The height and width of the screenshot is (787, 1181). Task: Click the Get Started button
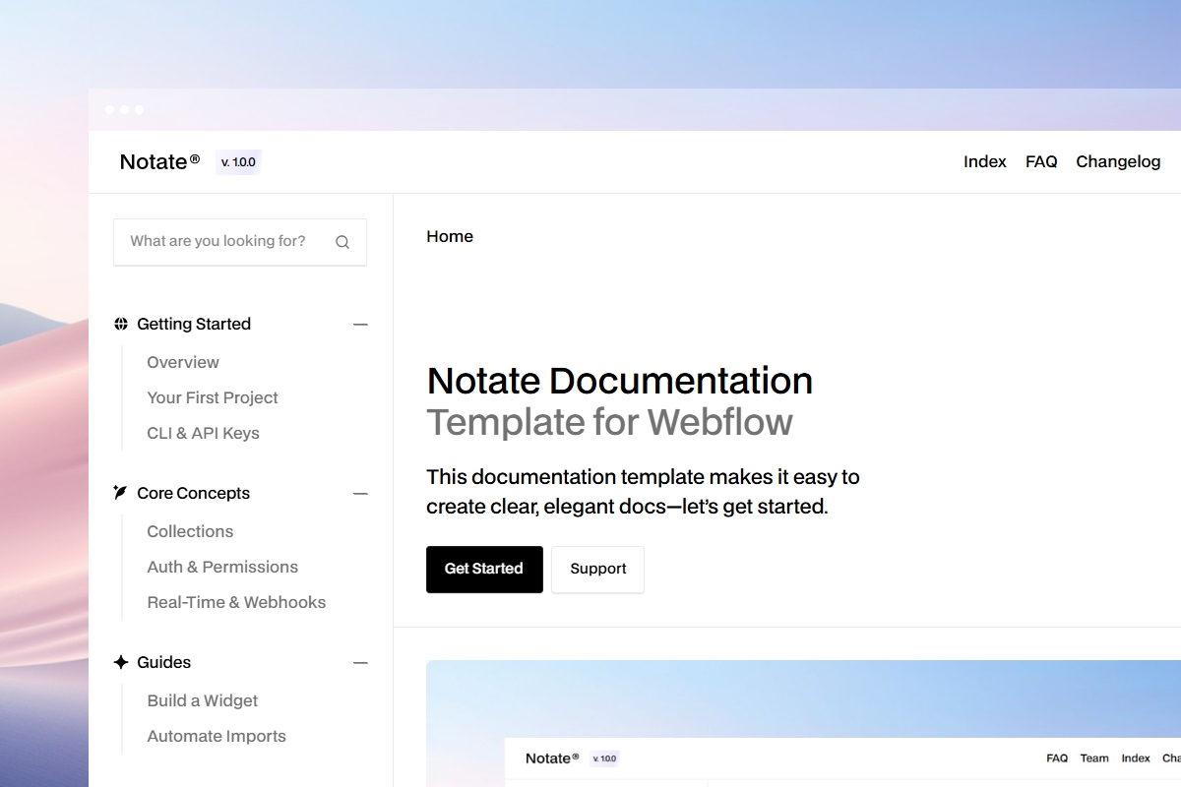pos(484,570)
